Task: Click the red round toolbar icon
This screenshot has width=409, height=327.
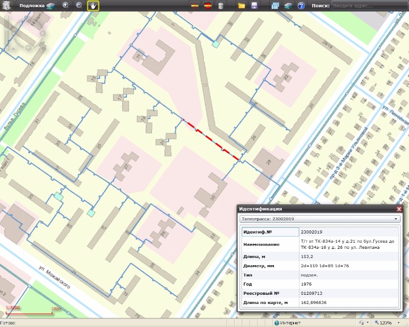Action: [x=208, y=6]
